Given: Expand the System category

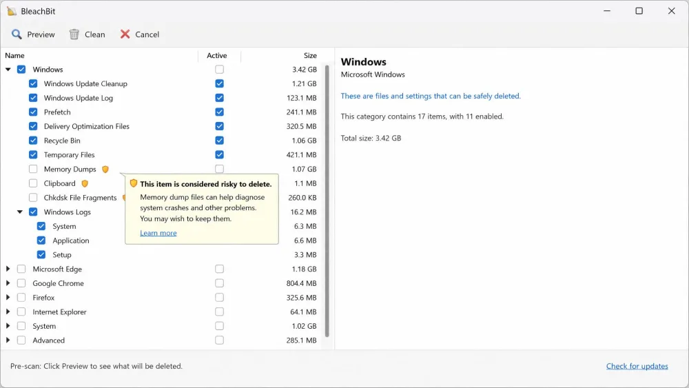Looking at the screenshot, I should click(8, 326).
